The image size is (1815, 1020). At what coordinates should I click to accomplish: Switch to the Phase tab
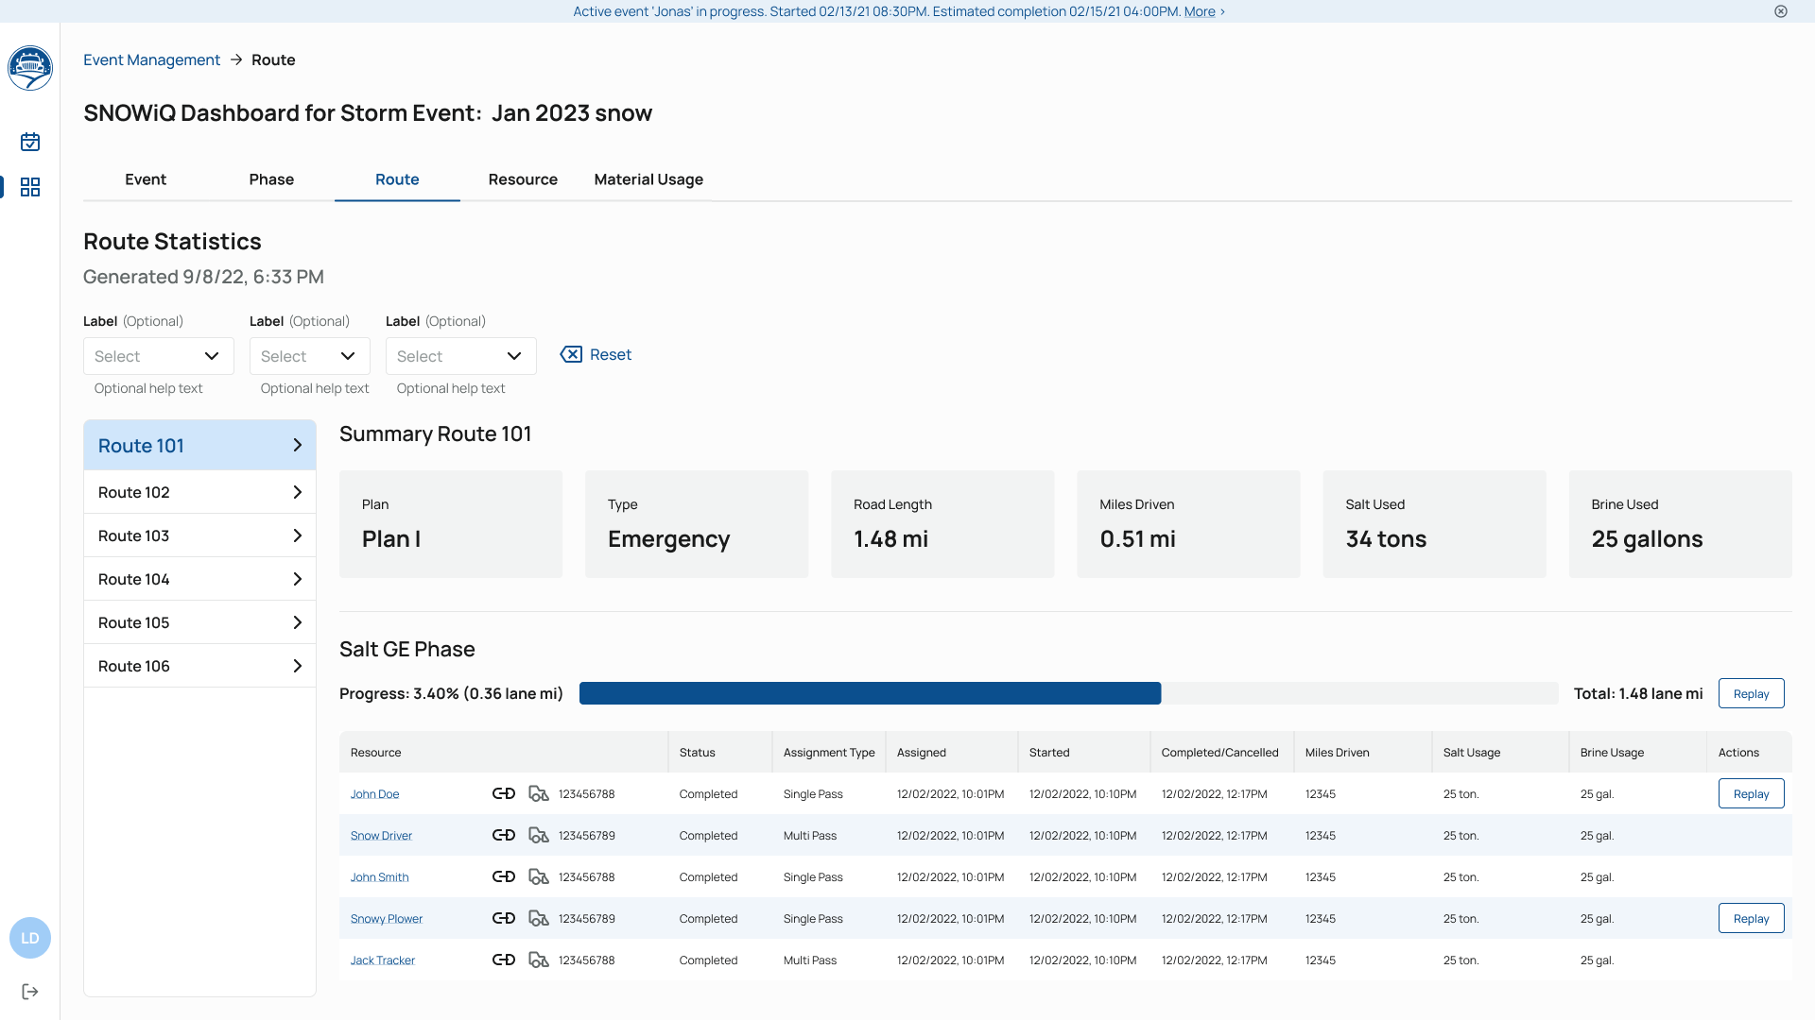(271, 179)
